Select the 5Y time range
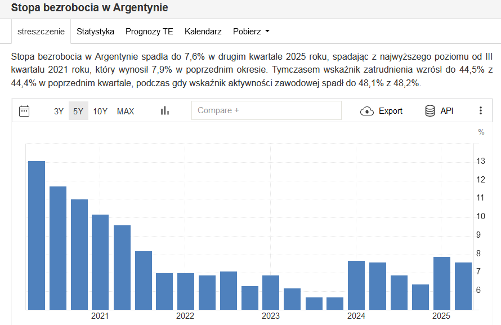 tap(78, 111)
